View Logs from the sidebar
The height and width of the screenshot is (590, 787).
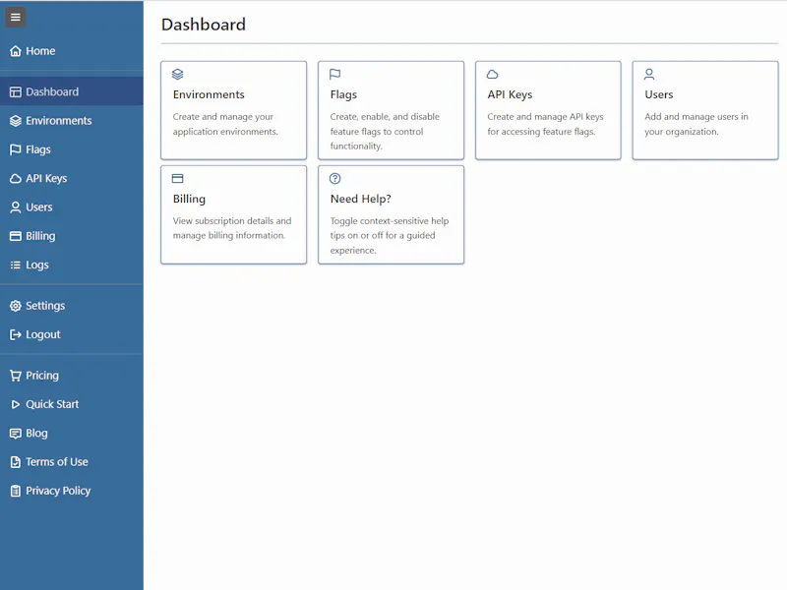[x=71, y=265]
